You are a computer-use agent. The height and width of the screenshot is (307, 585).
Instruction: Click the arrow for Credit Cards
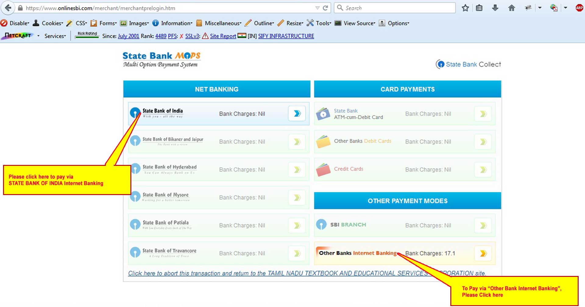pos(483,169)
